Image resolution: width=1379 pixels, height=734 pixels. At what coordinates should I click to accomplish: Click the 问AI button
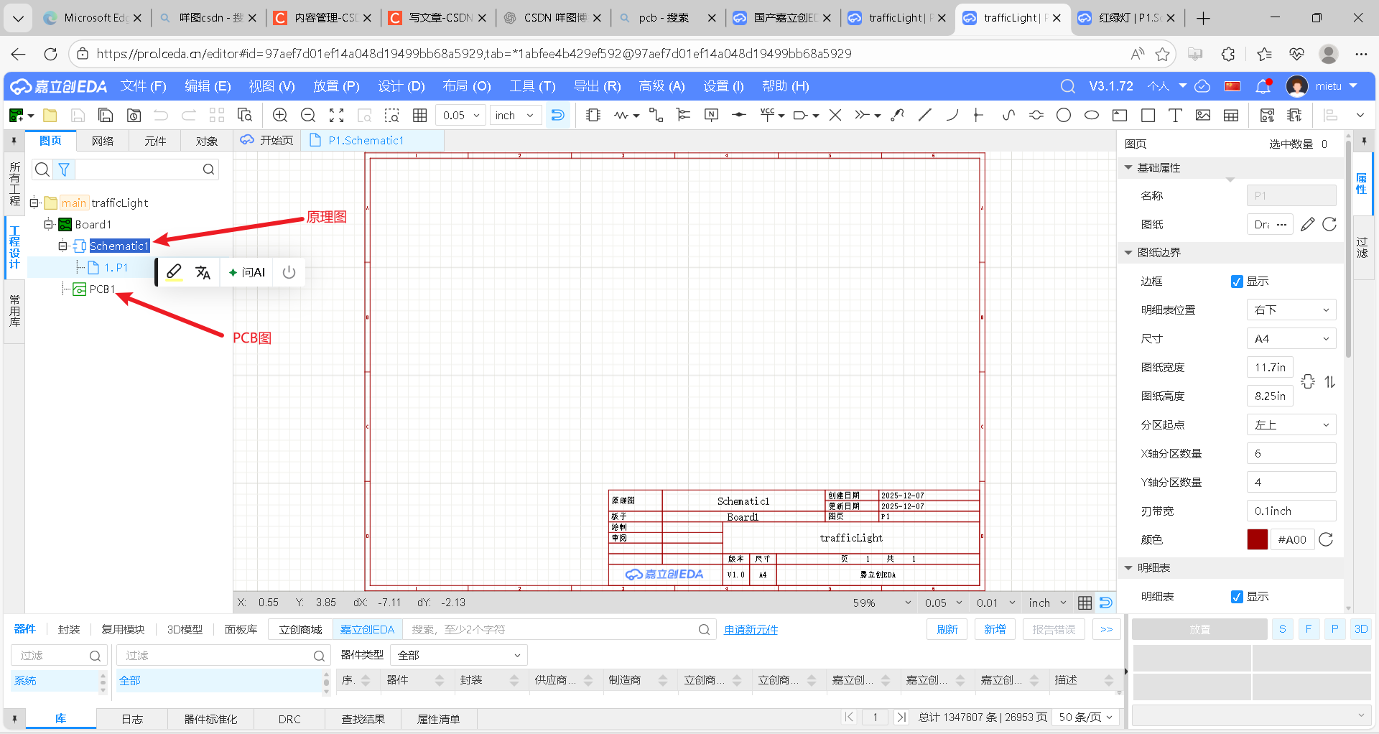(x=246, y=272)
